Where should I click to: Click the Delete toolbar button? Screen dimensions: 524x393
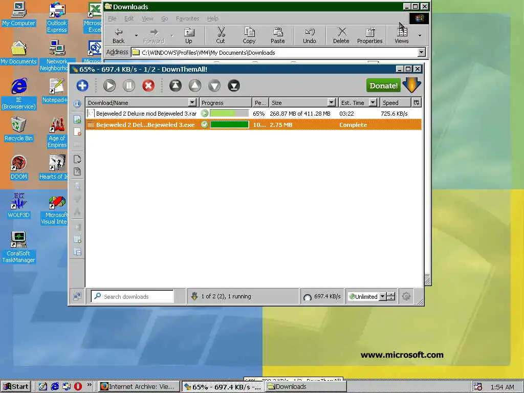(x=341, y=35)
